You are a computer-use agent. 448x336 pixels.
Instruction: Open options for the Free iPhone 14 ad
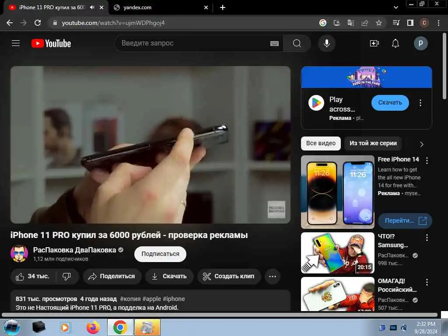pos(427,161)
